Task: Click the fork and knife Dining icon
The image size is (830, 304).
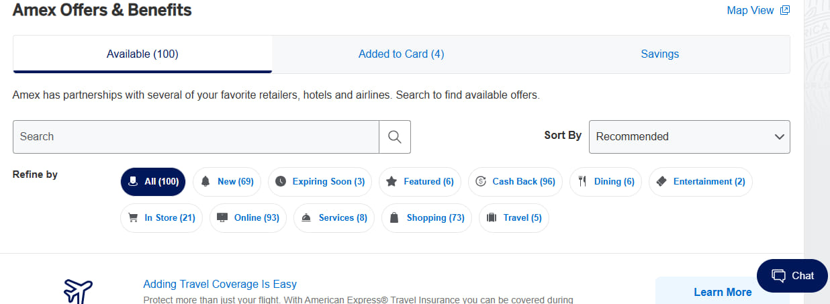Action: (582, 181)
